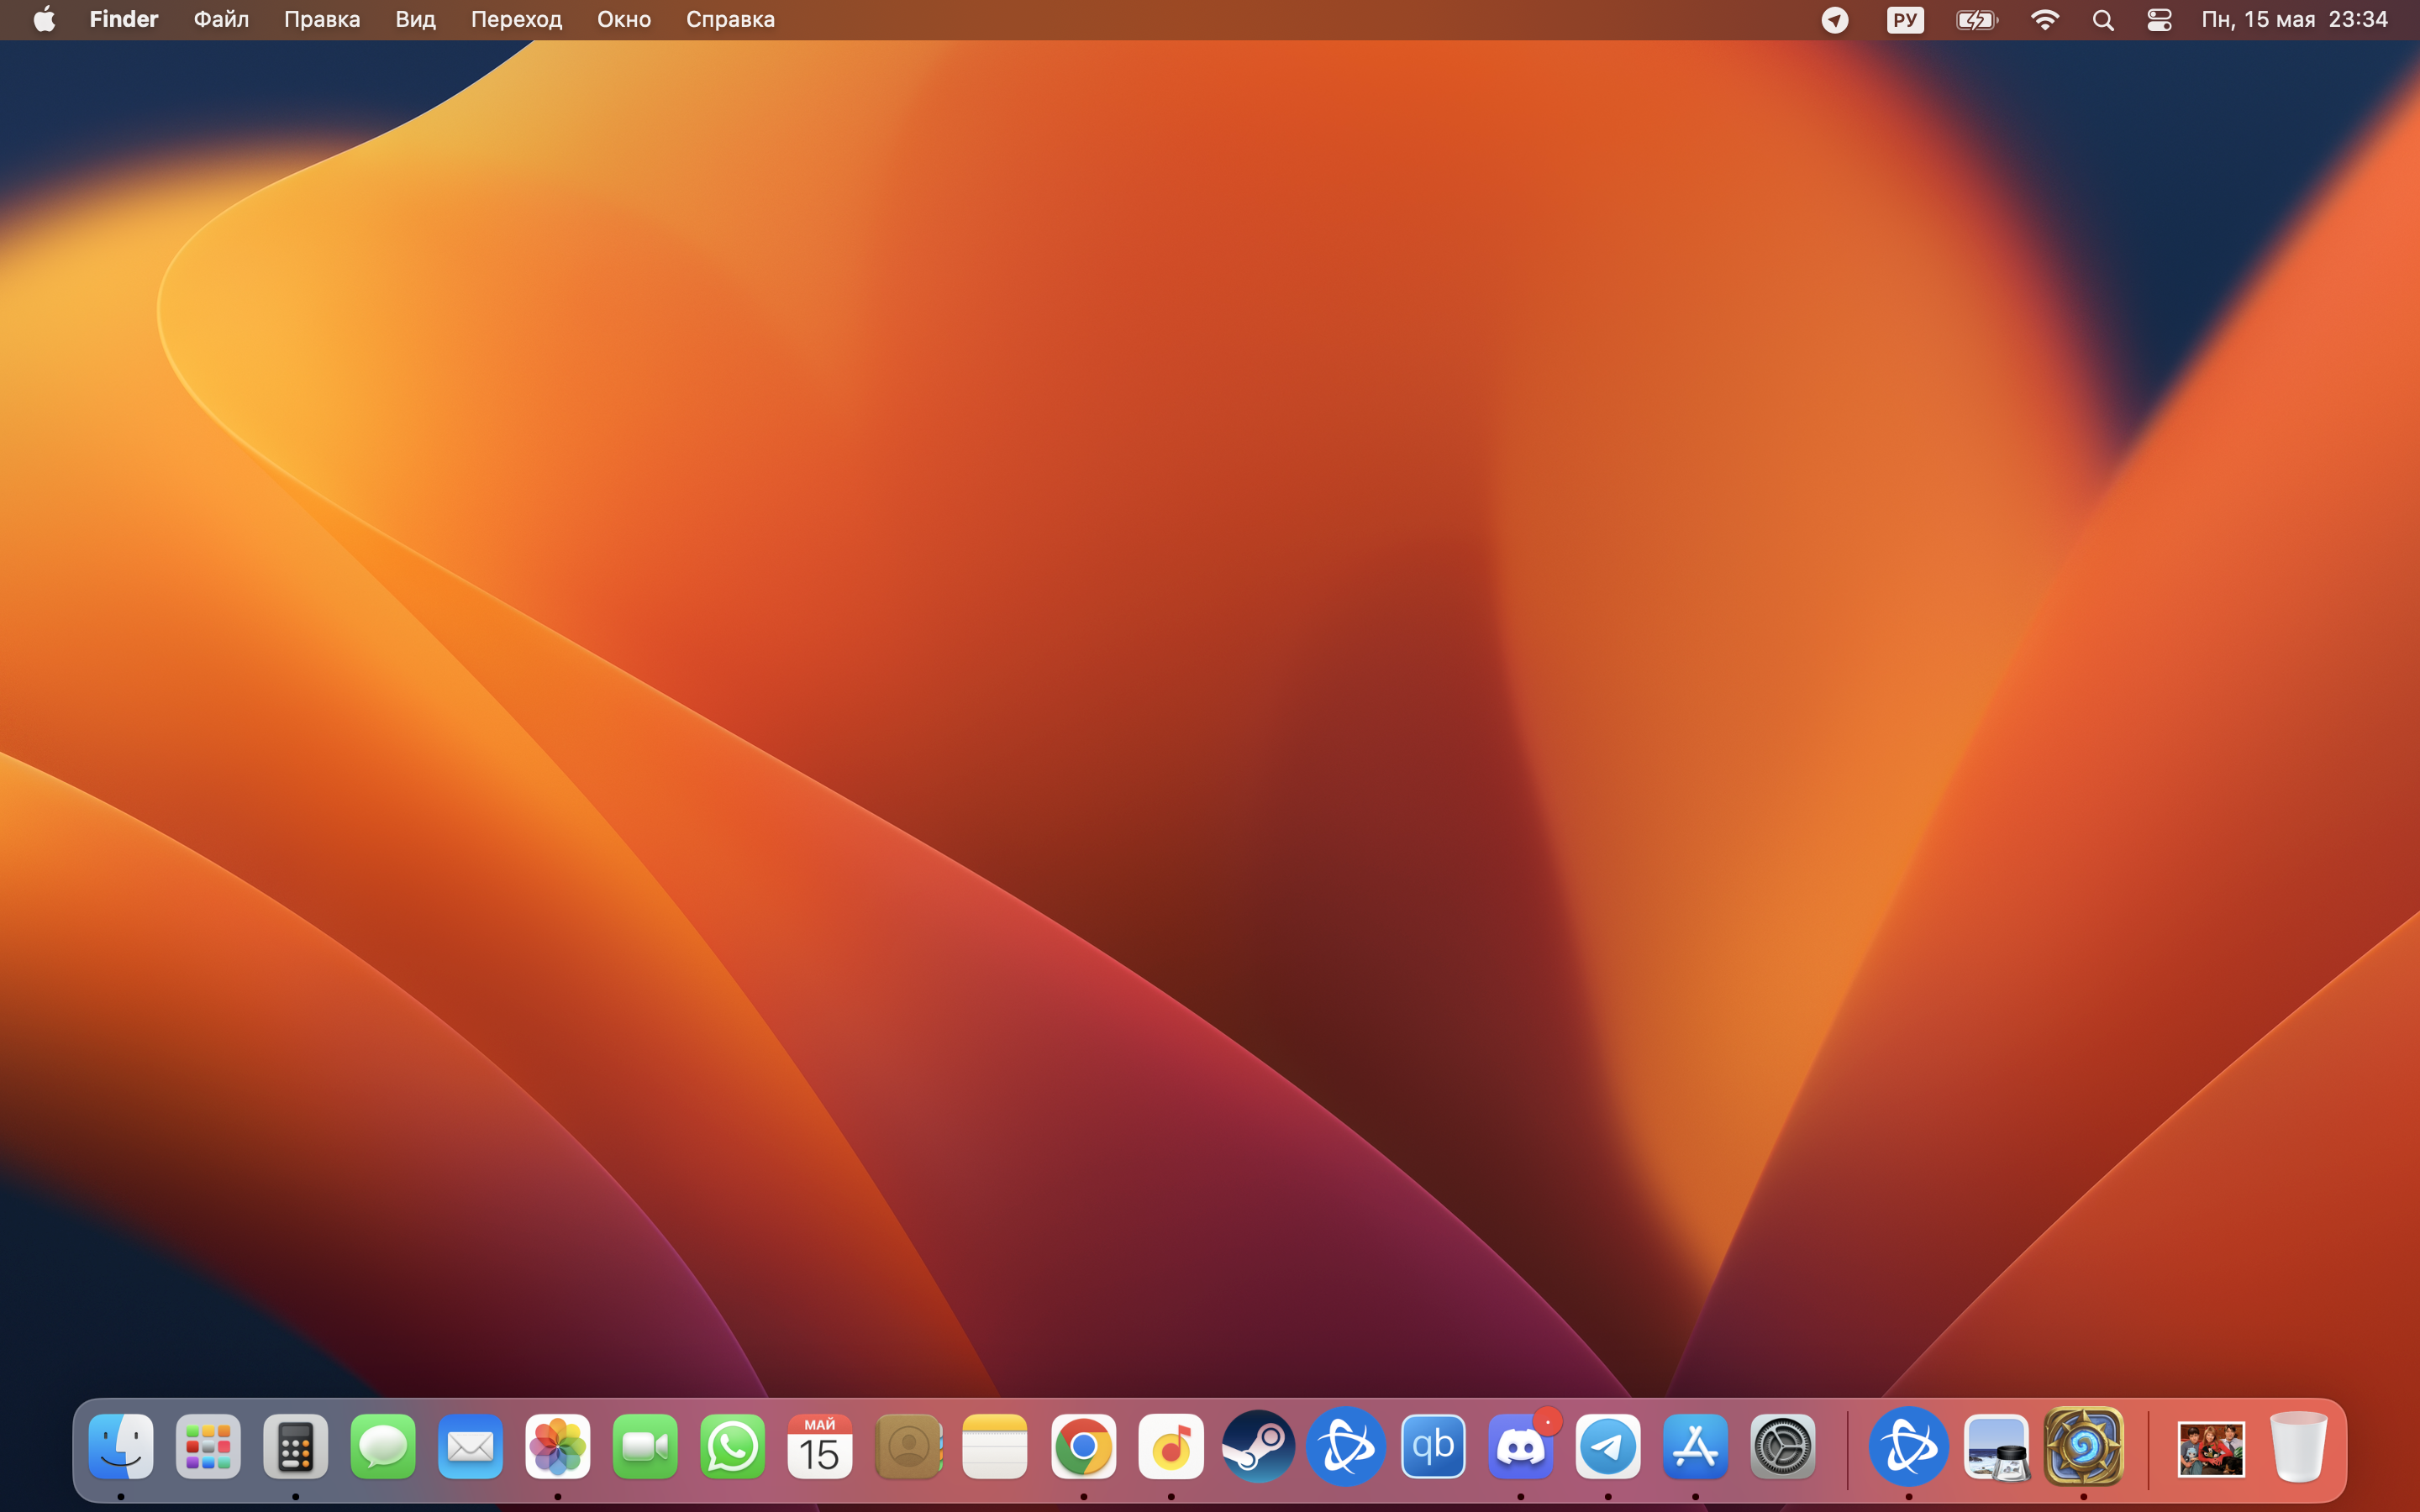
Task: Click the date and time Пн, 15 мая 23:34
Action: [2294, 19]
